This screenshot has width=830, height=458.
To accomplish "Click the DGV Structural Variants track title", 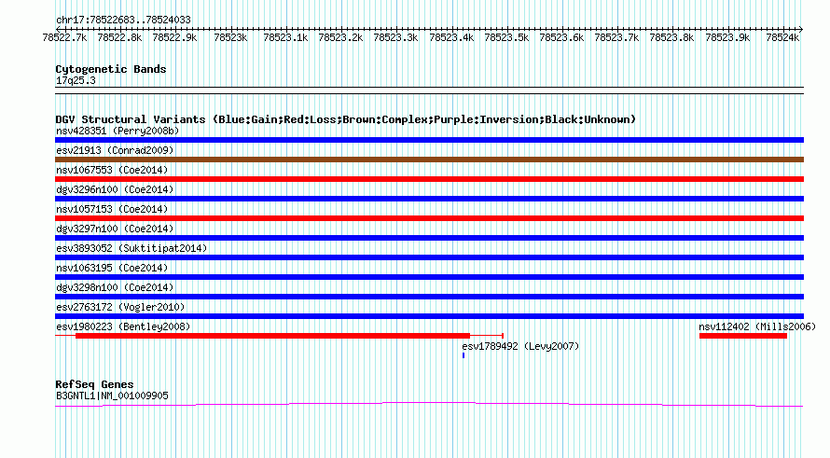I will coord(346,119).
